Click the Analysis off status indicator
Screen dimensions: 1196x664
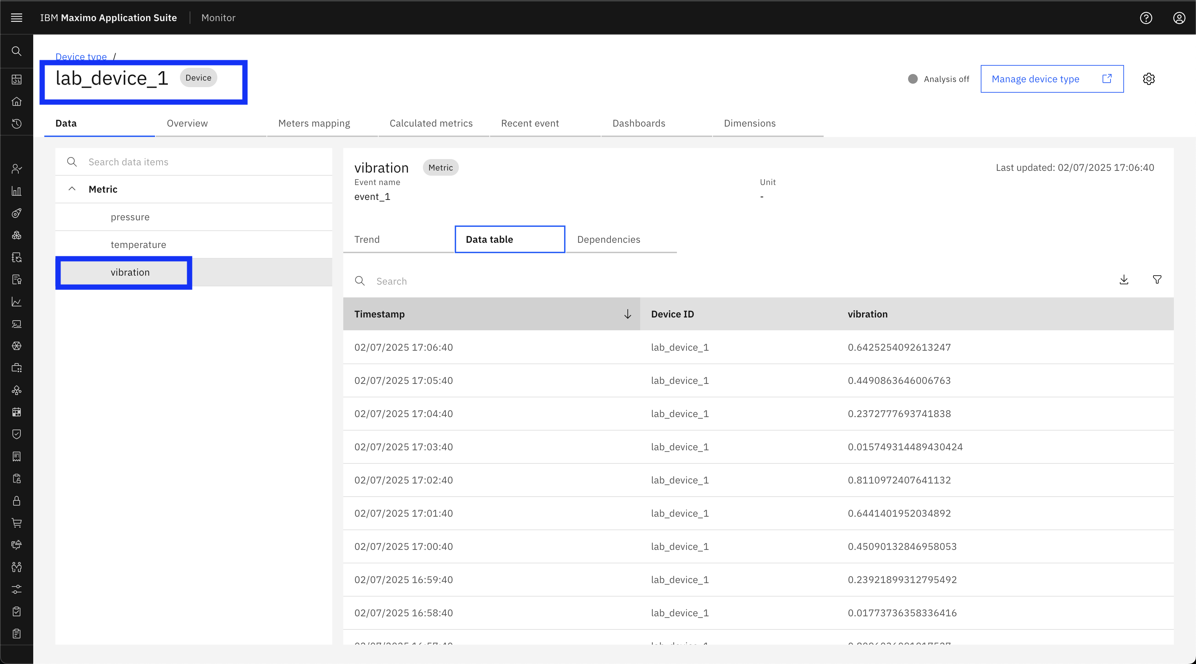[x=938, y=79]
